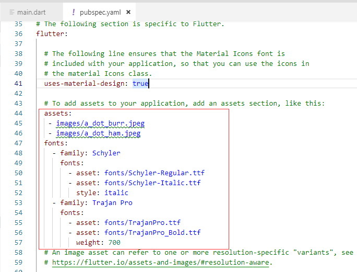Click style value 'italic'
Screen dimensions: 357x272
click(x=116, y=193)
